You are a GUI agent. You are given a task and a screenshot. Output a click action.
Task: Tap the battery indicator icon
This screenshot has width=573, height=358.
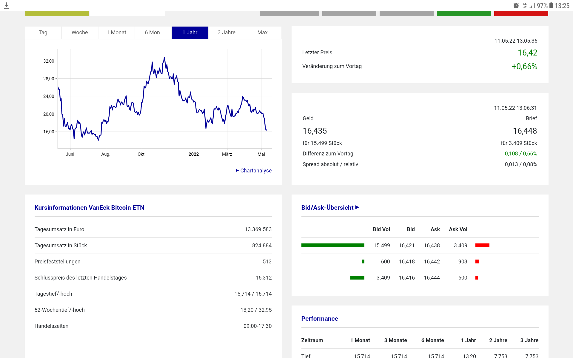551,6
